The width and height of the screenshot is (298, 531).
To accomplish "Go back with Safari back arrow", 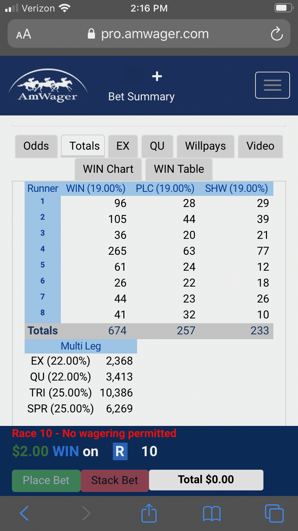I will 24,513.
